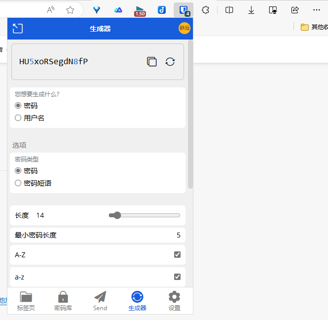The width and height of the screenshot is (328, 320).
Task: Open browser extensions puzzle icon
Action: (x=206, y=10)
